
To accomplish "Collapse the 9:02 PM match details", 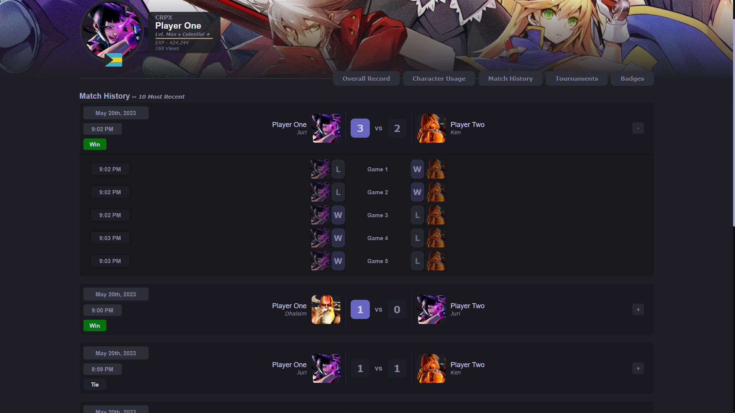I will (638, 128).
